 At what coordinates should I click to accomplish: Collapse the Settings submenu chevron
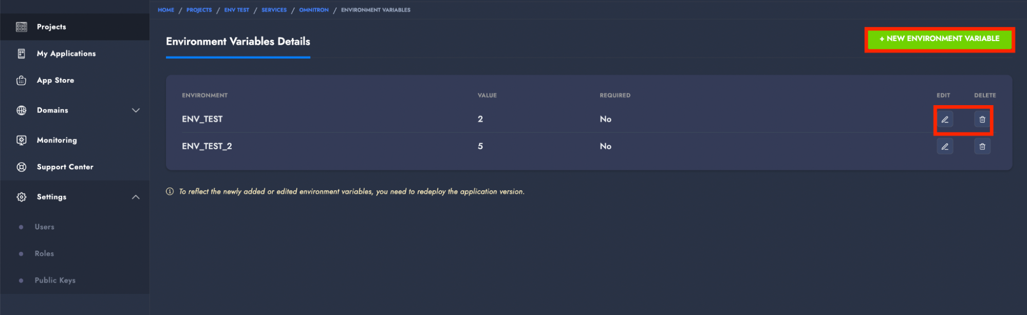(x=136, y=197)
